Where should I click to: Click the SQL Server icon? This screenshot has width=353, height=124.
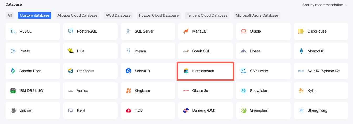128,31
